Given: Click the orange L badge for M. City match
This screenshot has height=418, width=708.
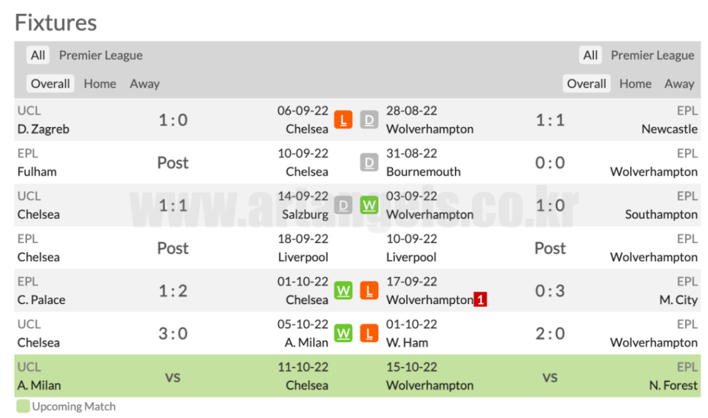Looking at the screenshot, I should (x=369, y=291).
